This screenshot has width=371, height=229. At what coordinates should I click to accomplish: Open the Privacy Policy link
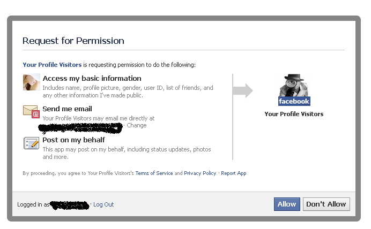pos(200,173)
